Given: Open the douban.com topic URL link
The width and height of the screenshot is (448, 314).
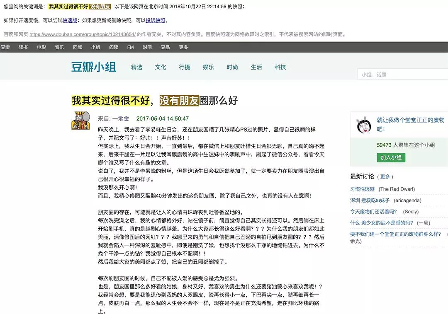Looking at the screenshot, I should pyautogui.click(x=83, y=35).
